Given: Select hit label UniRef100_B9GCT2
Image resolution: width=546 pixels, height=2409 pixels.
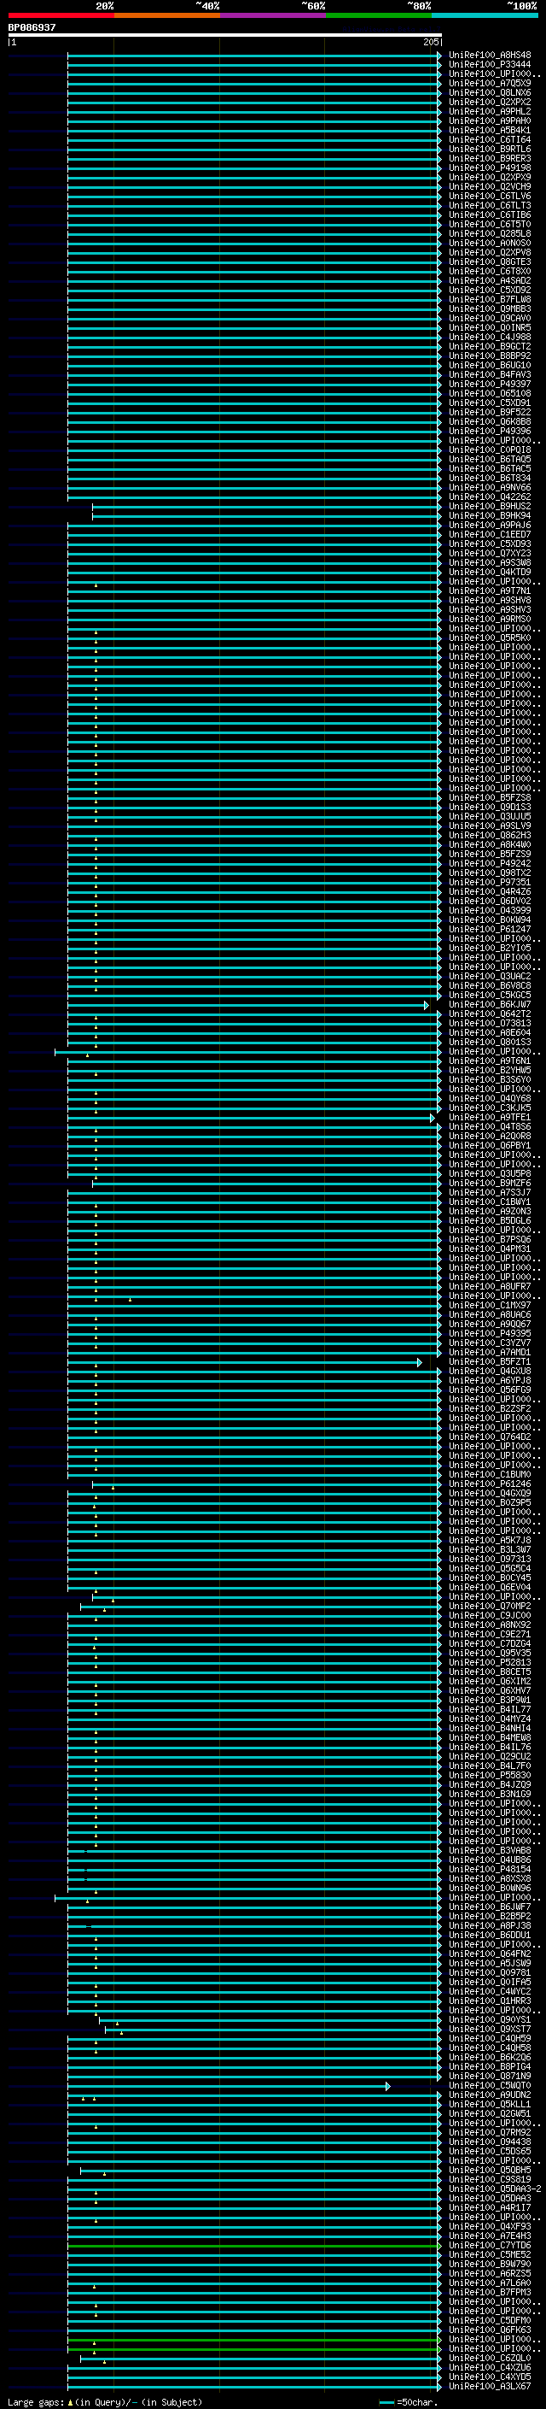Looking at the screenshot, I should pyautogui.click(x=490, y=347).
